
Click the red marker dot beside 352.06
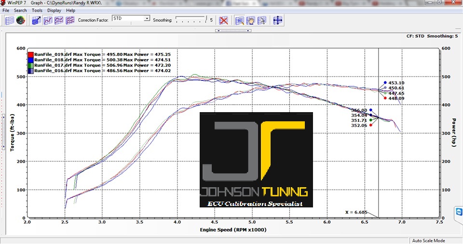tap(371, 125)
